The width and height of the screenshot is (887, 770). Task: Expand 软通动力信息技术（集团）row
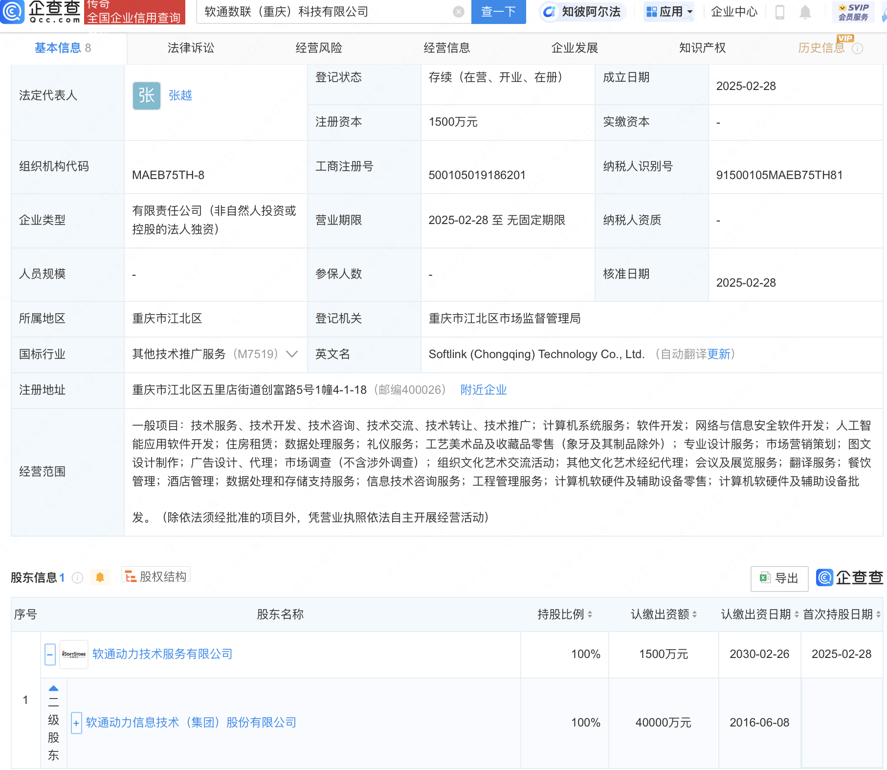pos(76,723)
